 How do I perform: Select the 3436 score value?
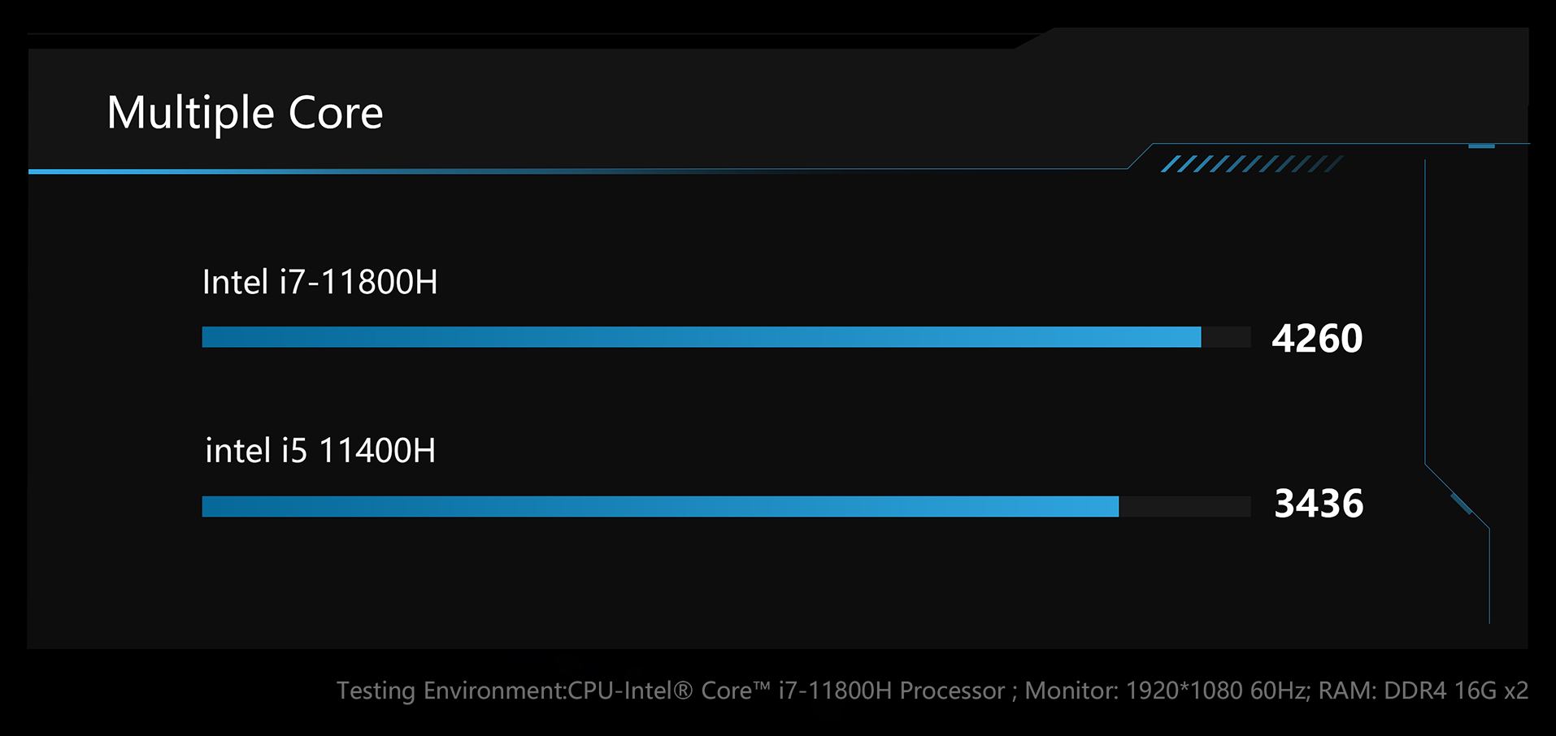pos(1319,504)
